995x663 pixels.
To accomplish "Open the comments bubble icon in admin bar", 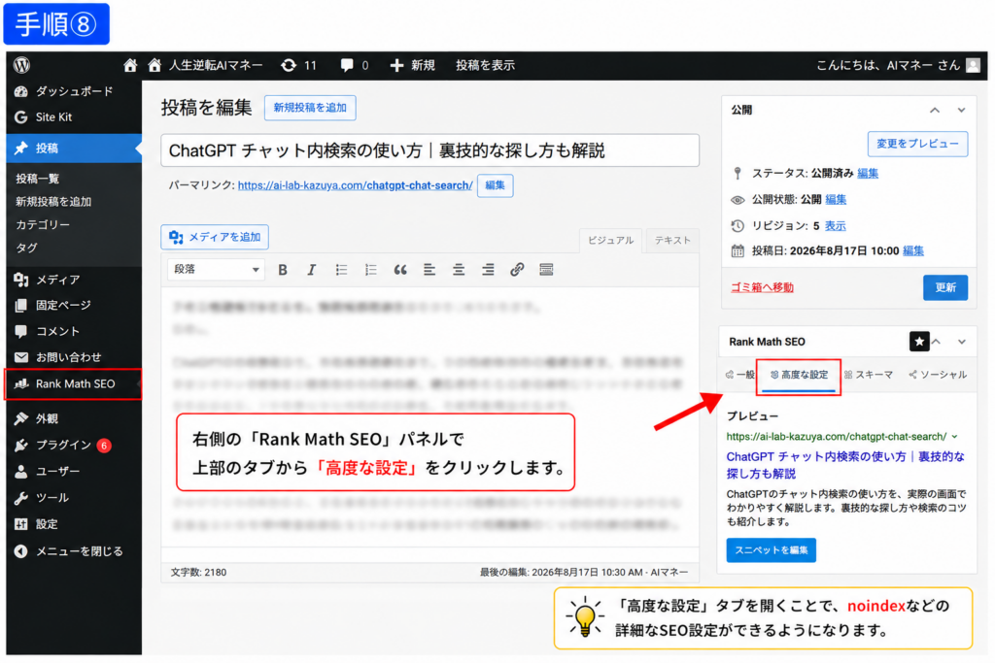I will coord(347,65).
